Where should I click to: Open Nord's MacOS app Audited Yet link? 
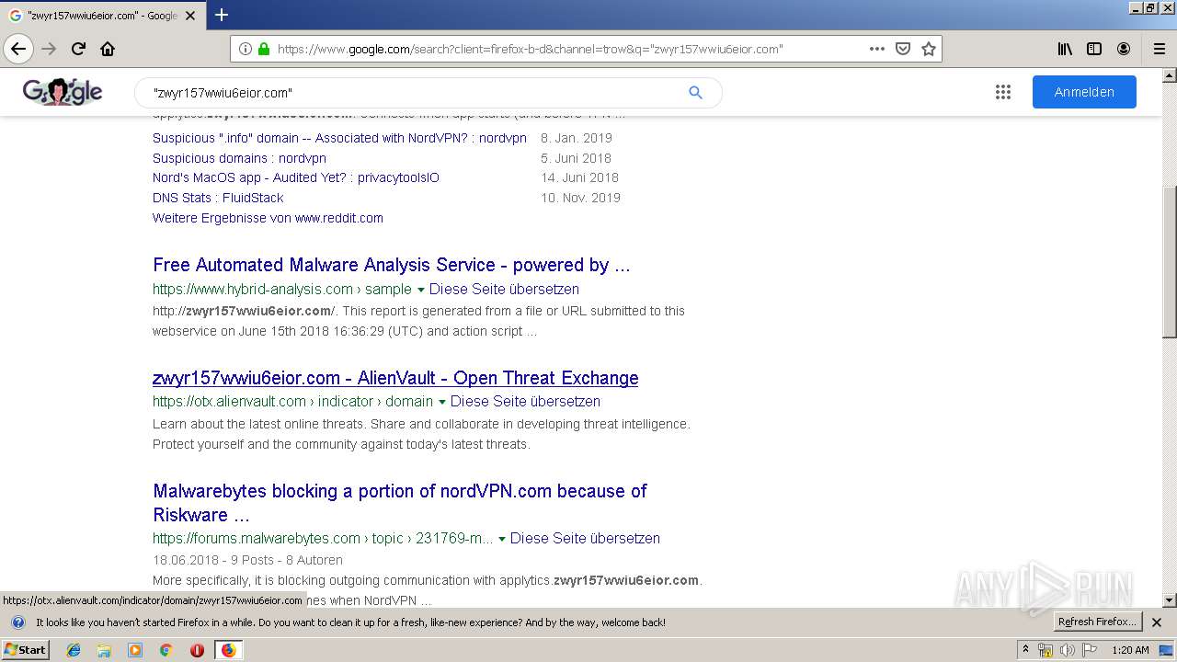point(296,177)
